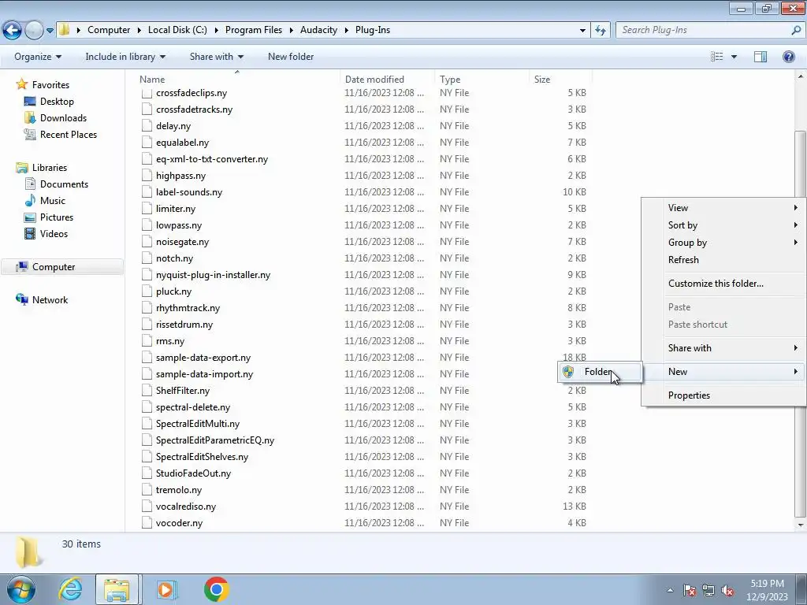Sort by the Type column header
This screenshot has height=605, width=807.
(x=482, y=80)
